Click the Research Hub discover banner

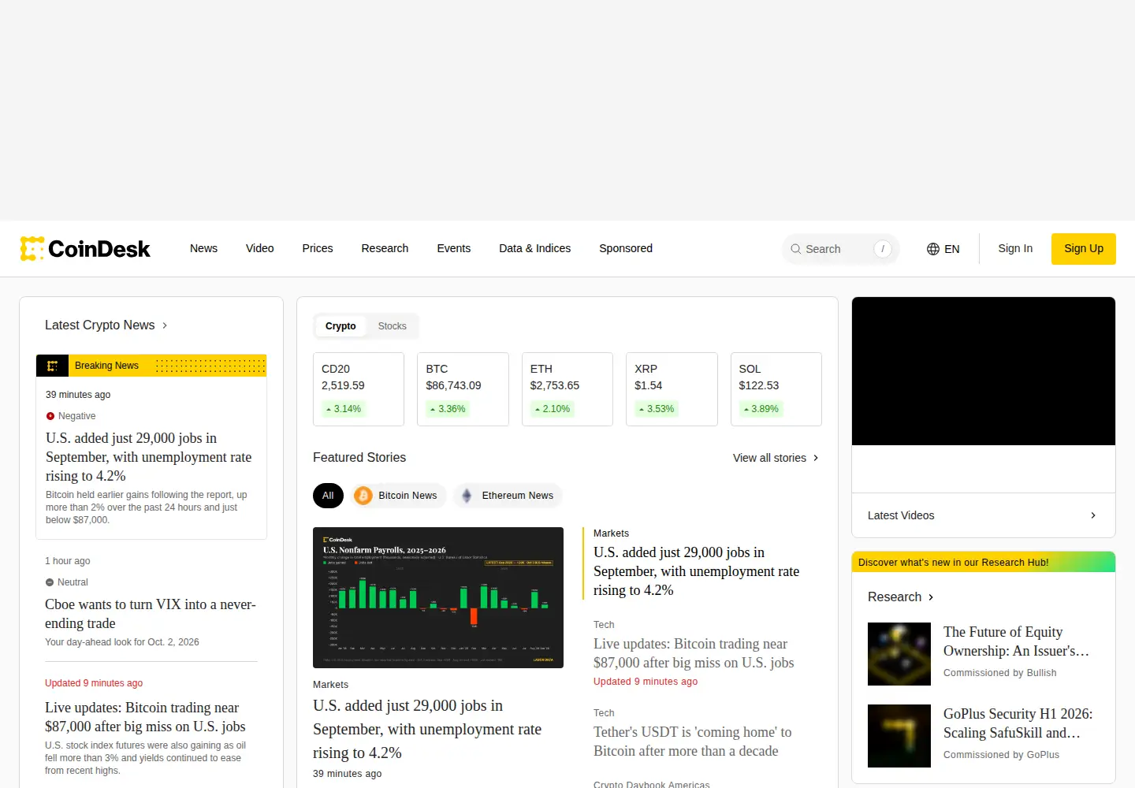point(984,562)
